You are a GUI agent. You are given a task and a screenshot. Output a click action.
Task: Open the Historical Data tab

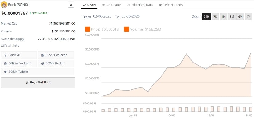pyautogui.click(x=140, y=5)
